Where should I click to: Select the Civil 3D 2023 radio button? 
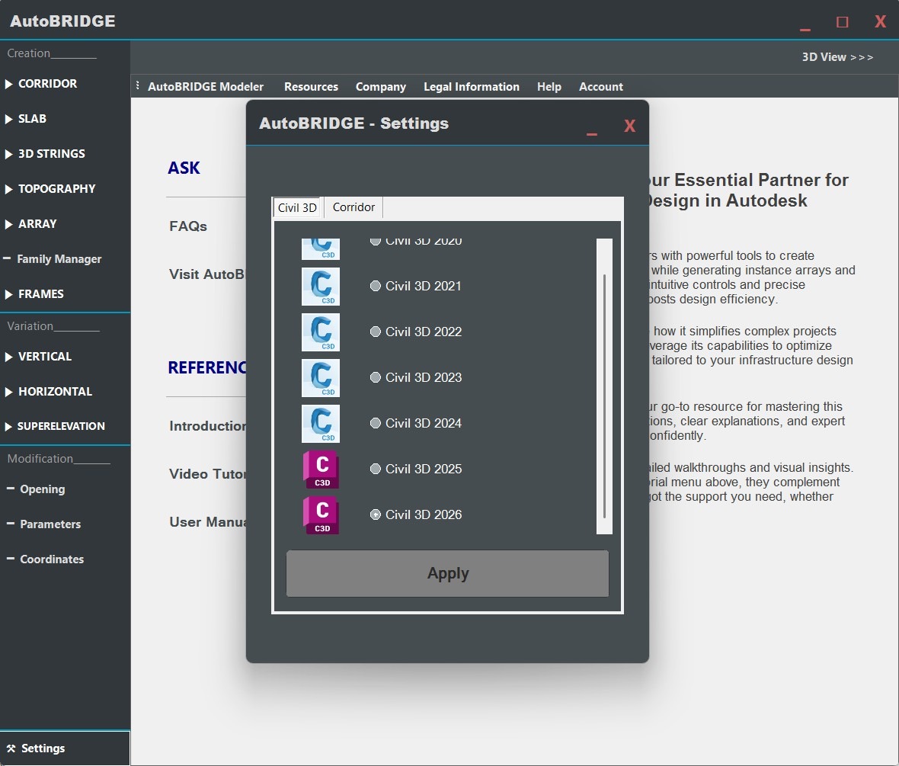pyautogui.click(x=375, y=378)
